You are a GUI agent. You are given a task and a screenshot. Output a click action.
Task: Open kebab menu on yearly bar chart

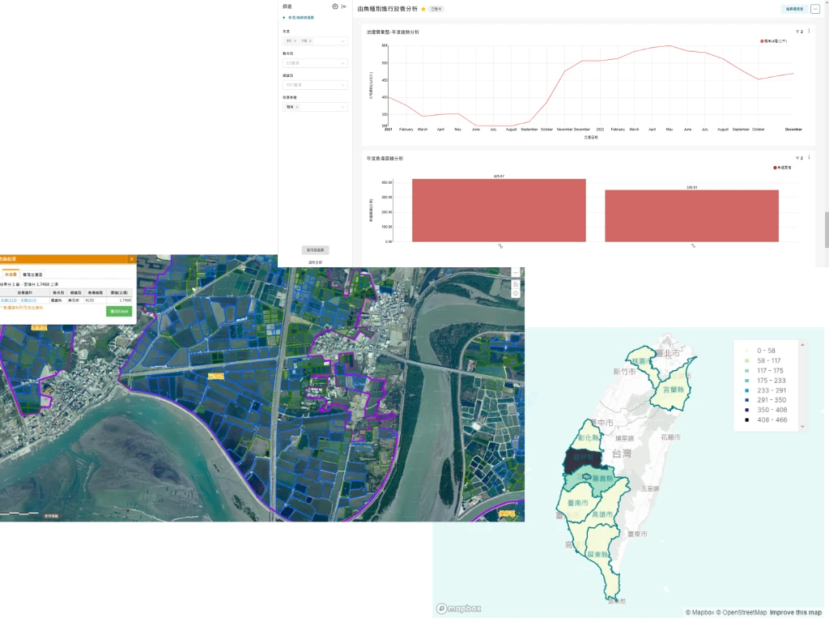point(809,158)
